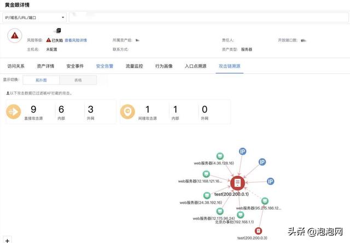Click the red test(200.200.0.3) node icon
This screenshot has width=350, height=243.
point(258,231)
